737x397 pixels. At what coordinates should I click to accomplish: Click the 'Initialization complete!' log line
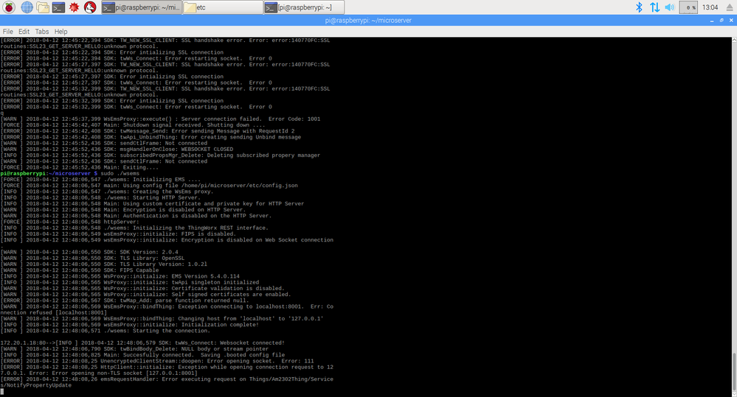(x=129, y=325)
